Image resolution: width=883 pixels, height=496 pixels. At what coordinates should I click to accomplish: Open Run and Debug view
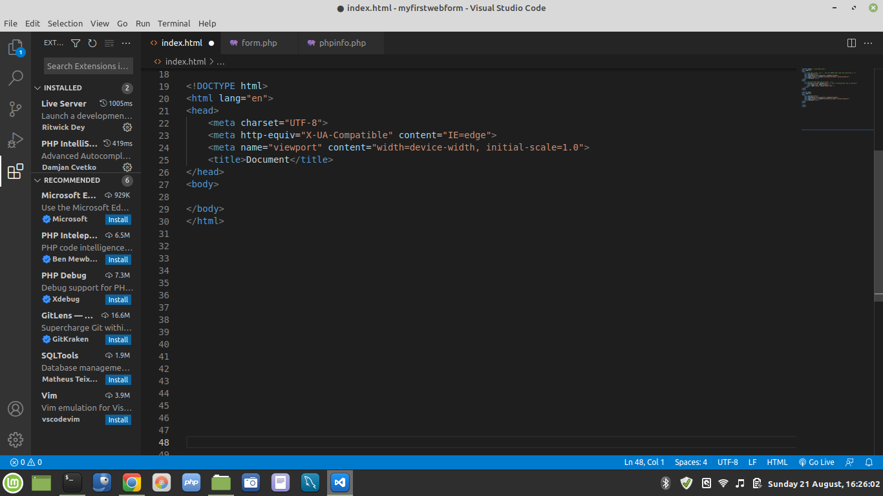click(16, 140)
